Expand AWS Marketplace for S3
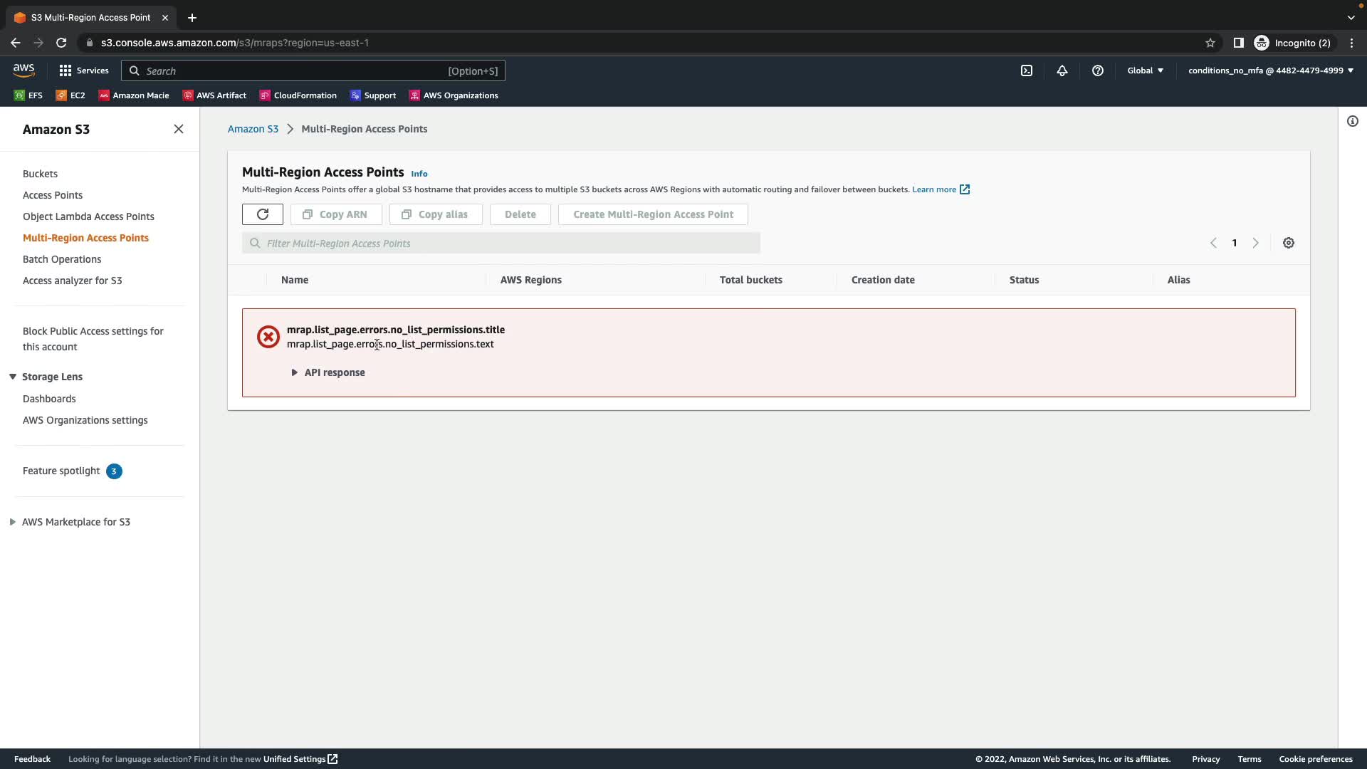The image size is (1367, 769). (13, 522)
